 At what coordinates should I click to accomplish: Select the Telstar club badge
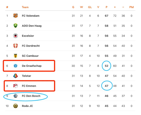pyautogui.click(x=15, y=76)
